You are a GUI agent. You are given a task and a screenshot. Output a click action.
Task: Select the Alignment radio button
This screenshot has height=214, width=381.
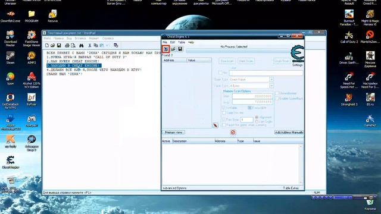[257, 117]
